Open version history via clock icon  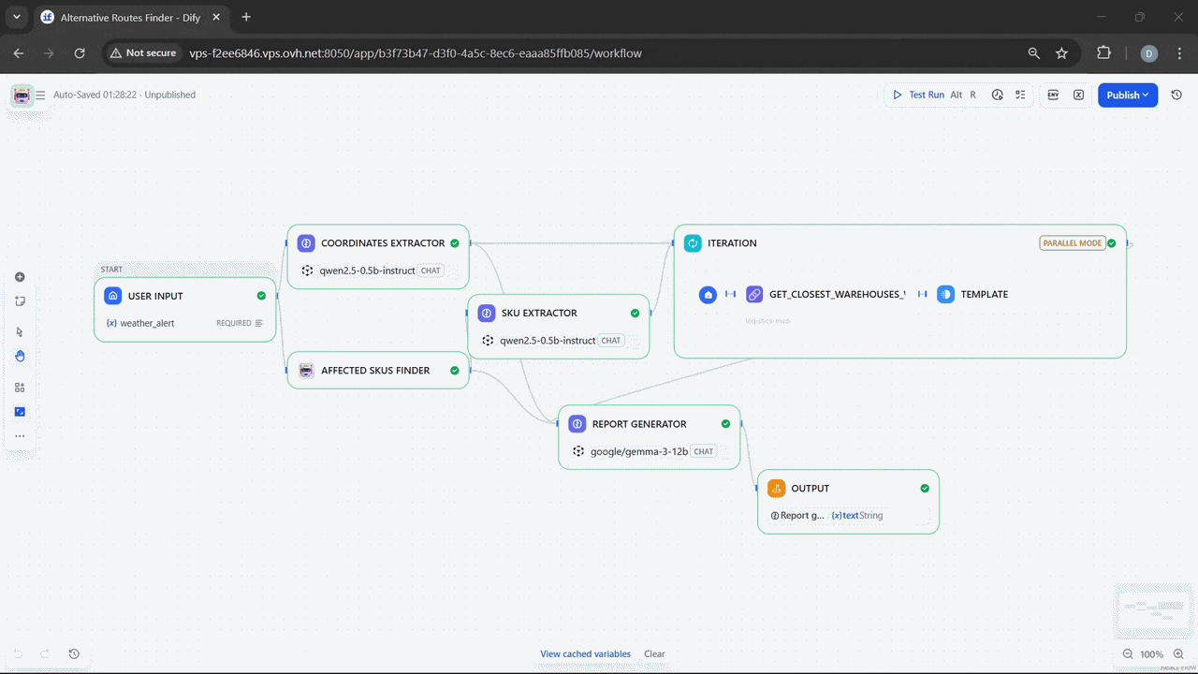[1176, 95]
